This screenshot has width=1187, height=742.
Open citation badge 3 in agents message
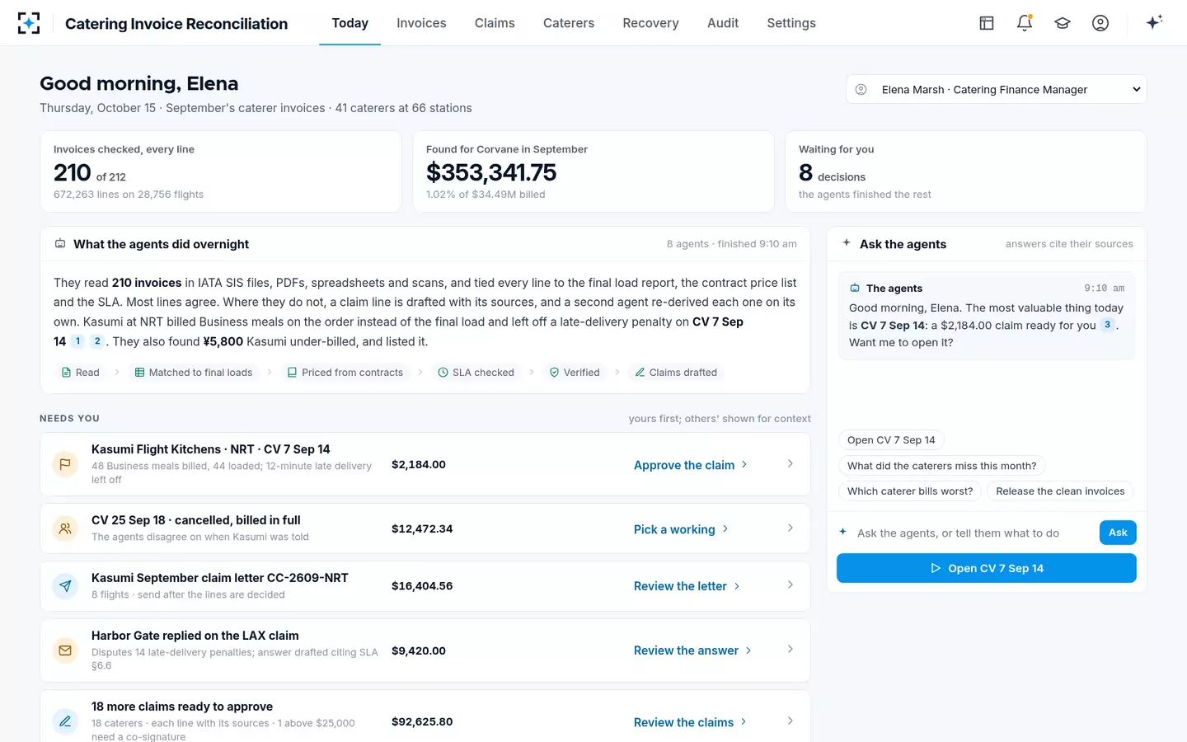[x=1107, y=325]
